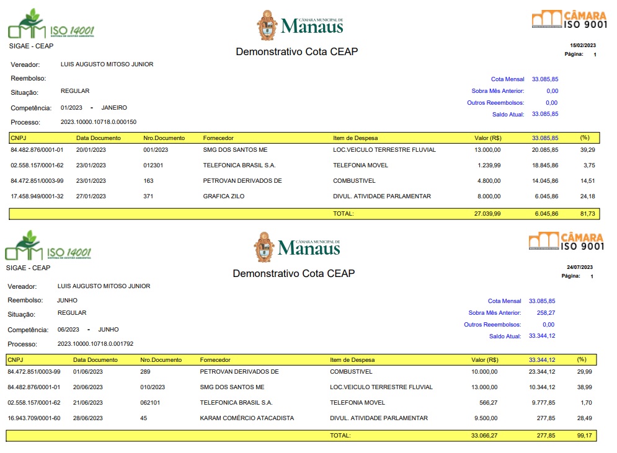Click document date 20/01/2023
617x453 pixels.
pyautogui.click(x=91, y=150)
